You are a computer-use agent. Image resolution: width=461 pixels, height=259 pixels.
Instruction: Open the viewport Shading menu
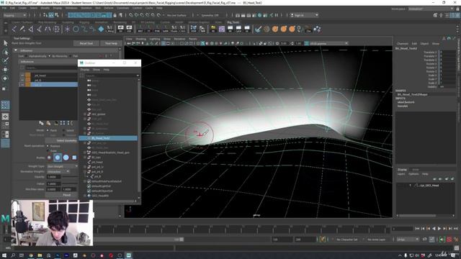pos(140,39)
